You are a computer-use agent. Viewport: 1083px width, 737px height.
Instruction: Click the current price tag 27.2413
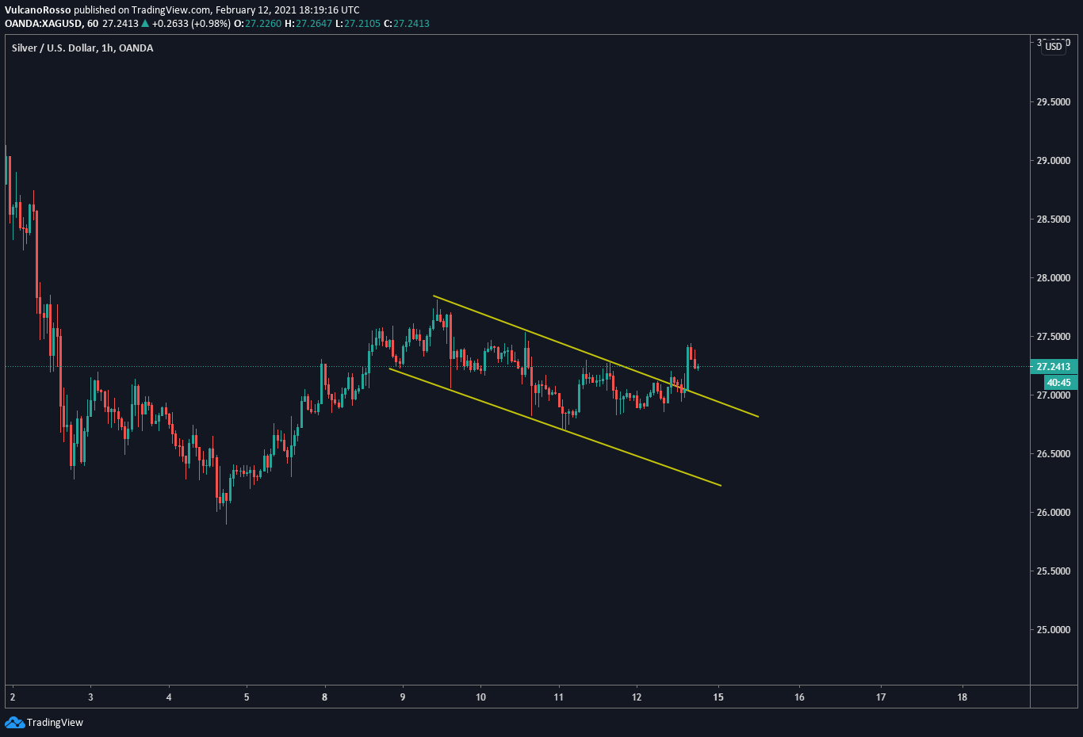[x=1053, y=367]
